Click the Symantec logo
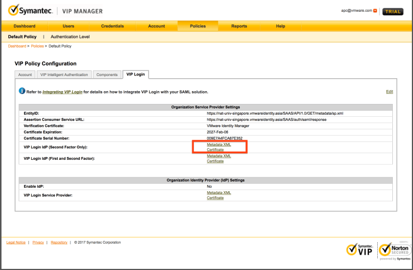 tap(30, 10)
